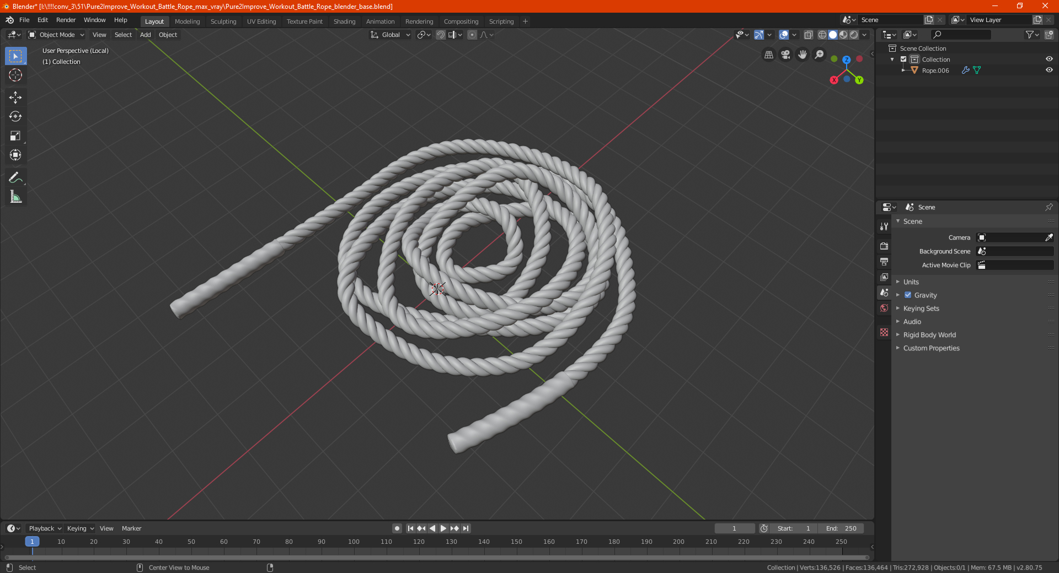Click the play animation button
This screenshot has width=1059, height=573.
pos(443,528)
